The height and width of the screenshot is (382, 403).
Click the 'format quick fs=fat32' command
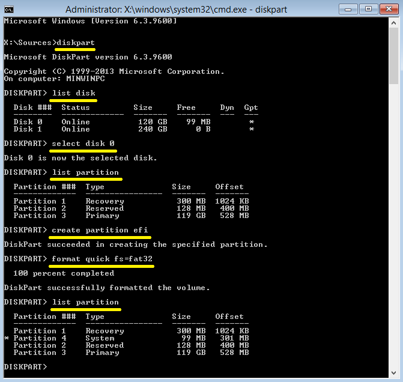pyautogui.click(x=102, y=259)
